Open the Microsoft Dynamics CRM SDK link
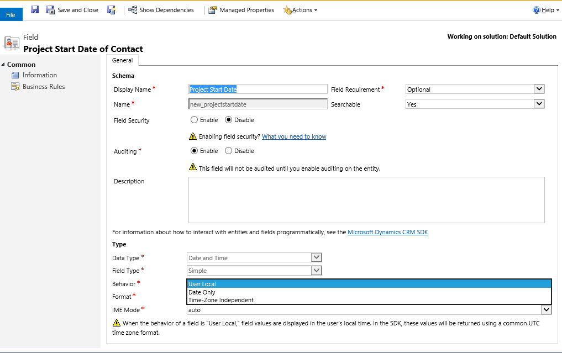 (x=388, y=232)
